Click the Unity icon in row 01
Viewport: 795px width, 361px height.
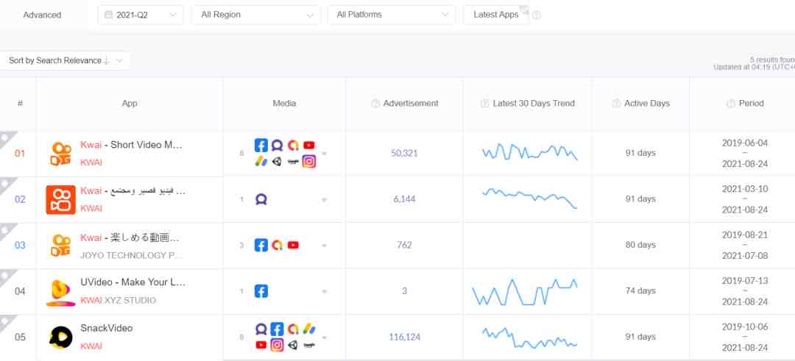coord(277,162)
